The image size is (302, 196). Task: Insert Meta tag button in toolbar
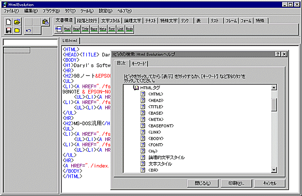coord(102,29)
